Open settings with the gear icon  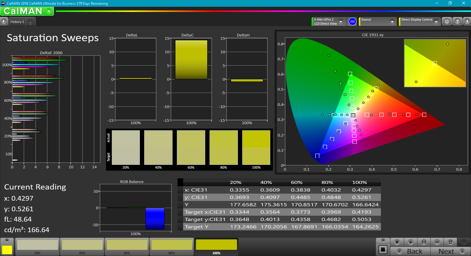447,21
